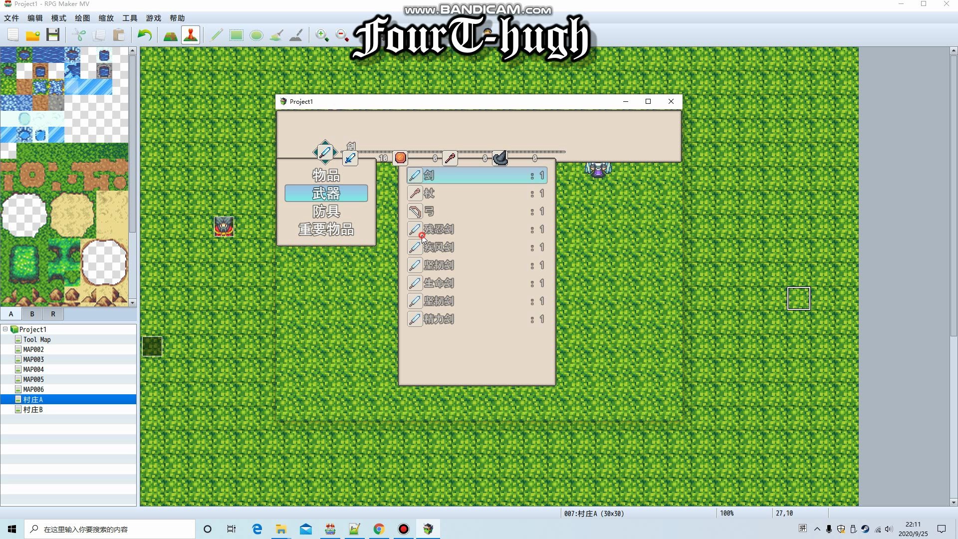Select 武器 category in the game menu

(326, 193)
